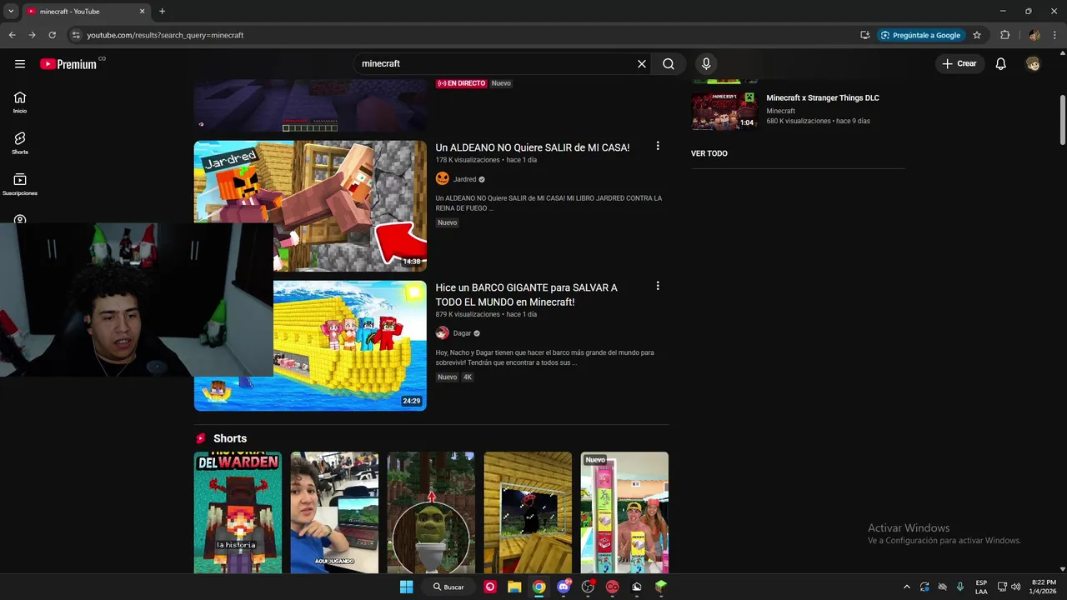Open the Chrome extensions puzzle icon
Image resolution: width=1067 pixels, height=600 pixels.
[x=1004, y=35]
